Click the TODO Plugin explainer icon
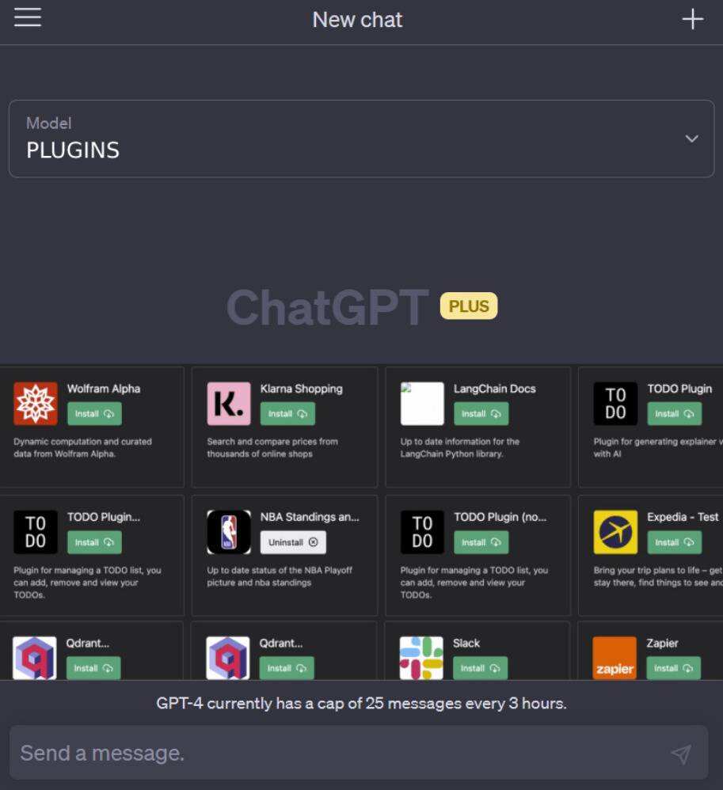This screenshot has width=723, height=790. (x=615, y=404)
